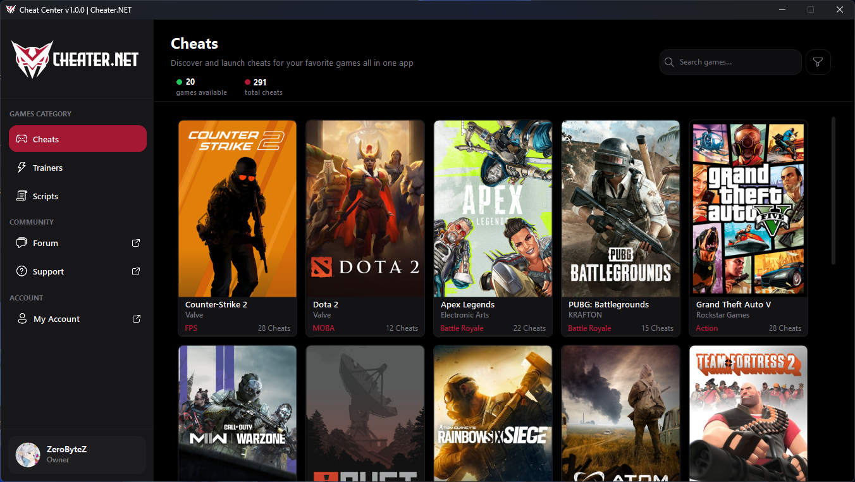Click the Grand Theft Auto V title
The height and width of the screenshot is (482, 855).
tap(734, 304)
